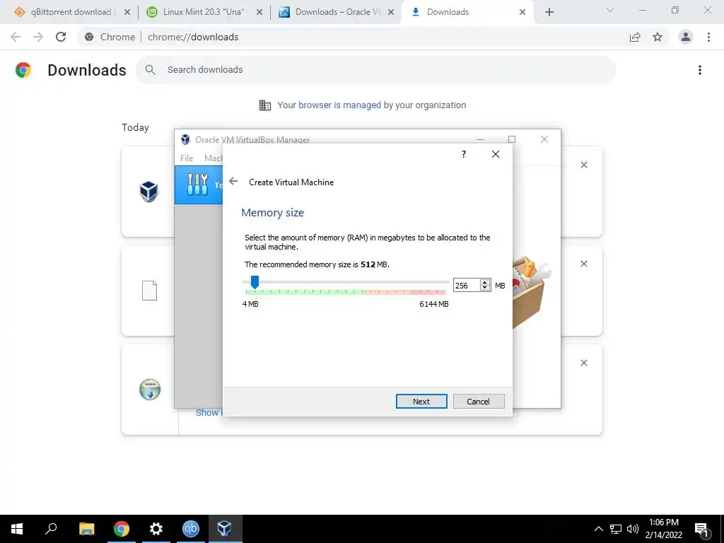Open the browser is managed link
Image resolution: width=724 pixels, height=543 pixels.
[x=339, y=105]
